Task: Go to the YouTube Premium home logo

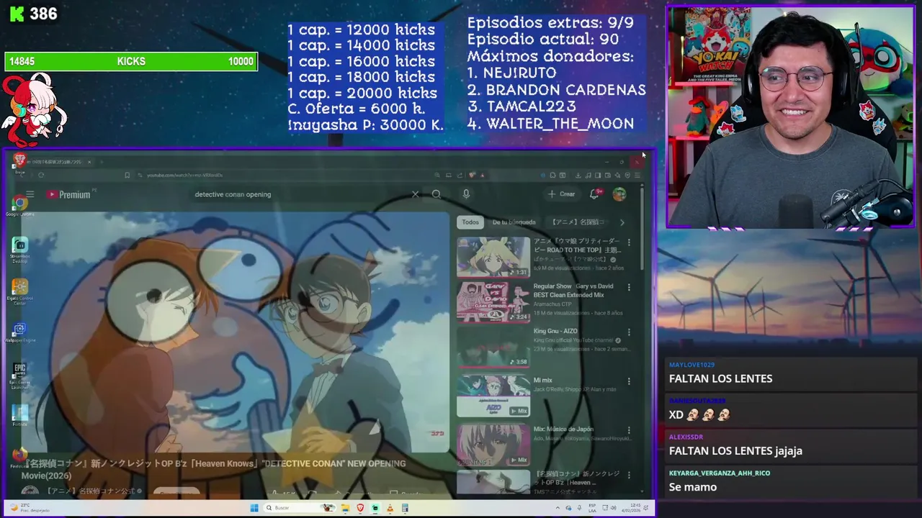Action: tap(70, 194)
